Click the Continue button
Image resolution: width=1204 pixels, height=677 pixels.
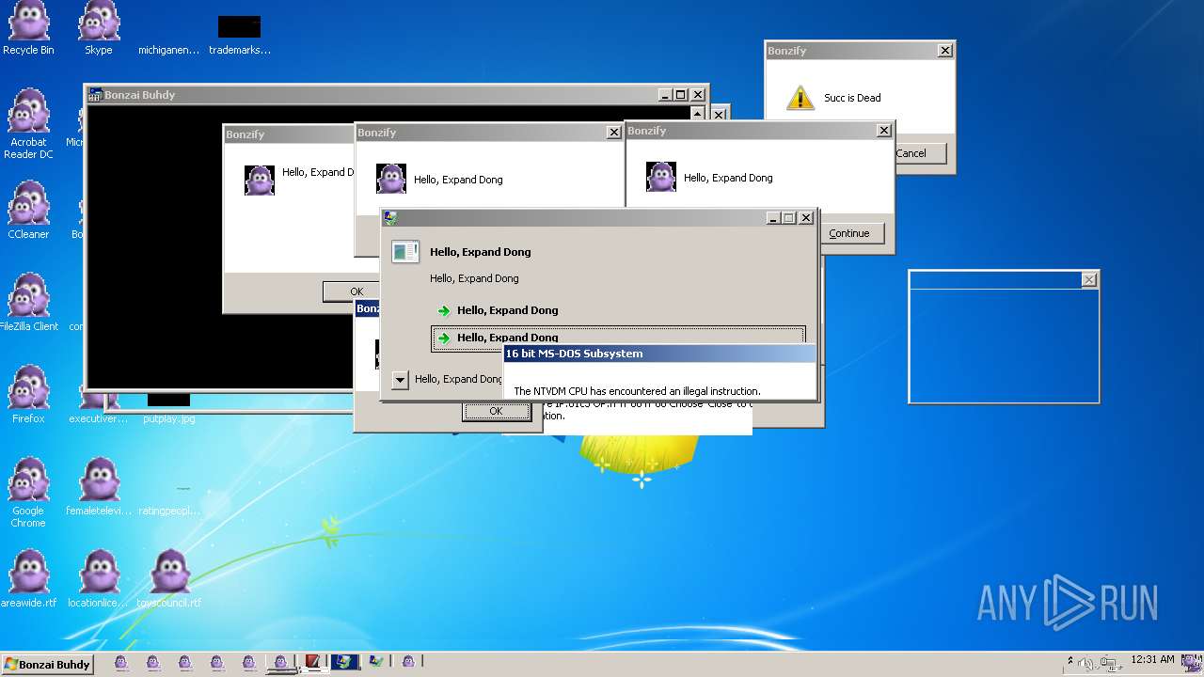pyautogui.click(x=849, y=233)
